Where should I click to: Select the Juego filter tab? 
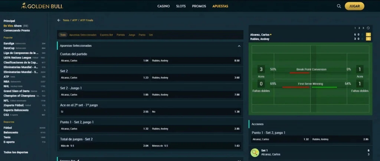pos(132,35)
